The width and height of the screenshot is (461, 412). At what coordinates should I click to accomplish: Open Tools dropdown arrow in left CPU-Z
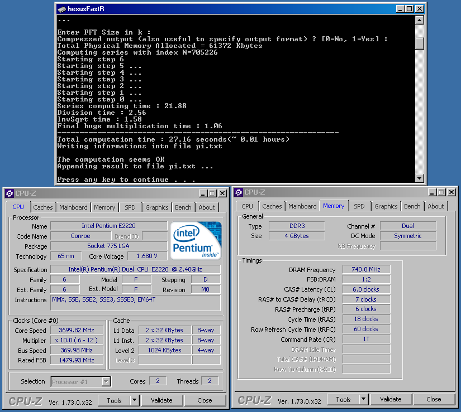[134, 400]
